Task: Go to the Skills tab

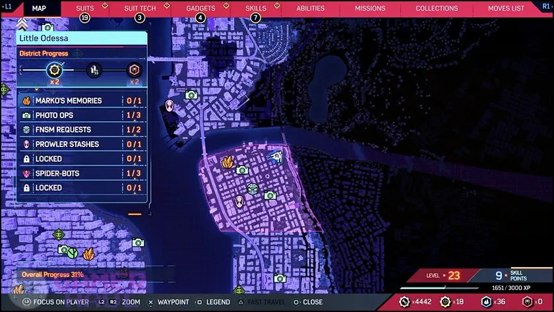Action: point(256,8)
